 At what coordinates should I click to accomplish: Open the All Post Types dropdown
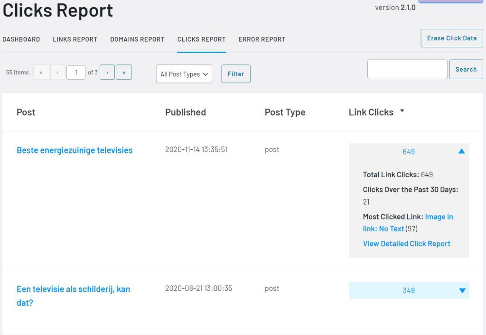(x=184, y=74)
